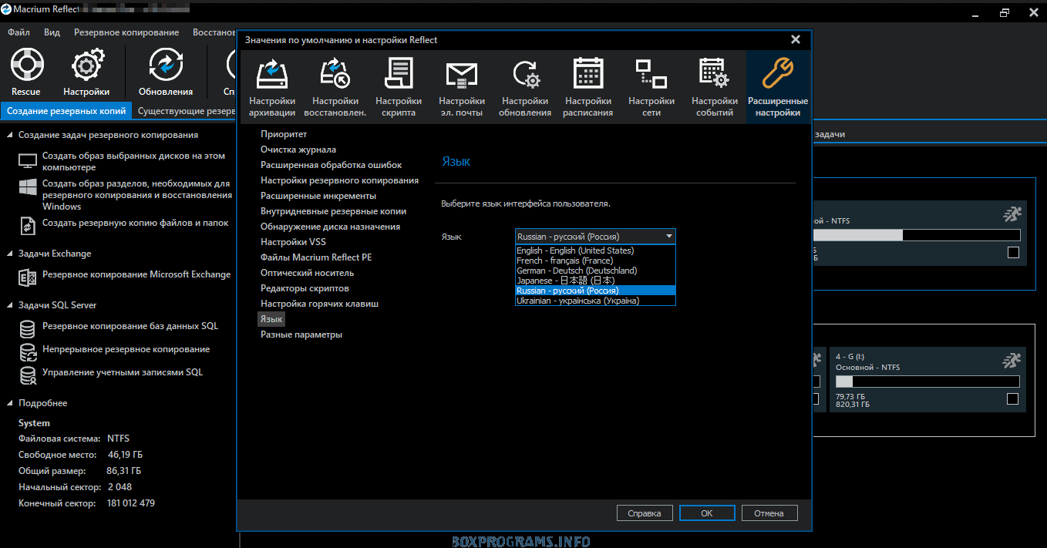
Task: Select Очистка журнала in settings list
Action: point(298,150)
